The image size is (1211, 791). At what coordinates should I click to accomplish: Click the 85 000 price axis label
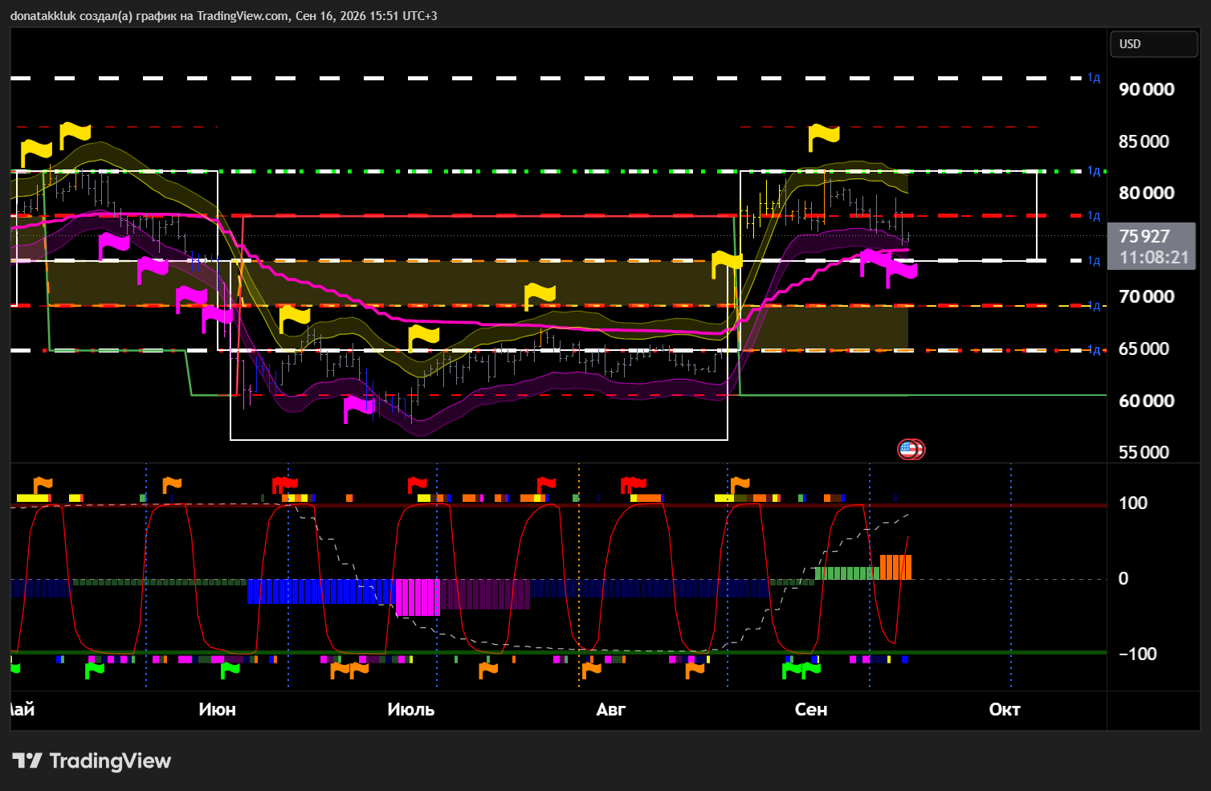(x=1144, y=141)
